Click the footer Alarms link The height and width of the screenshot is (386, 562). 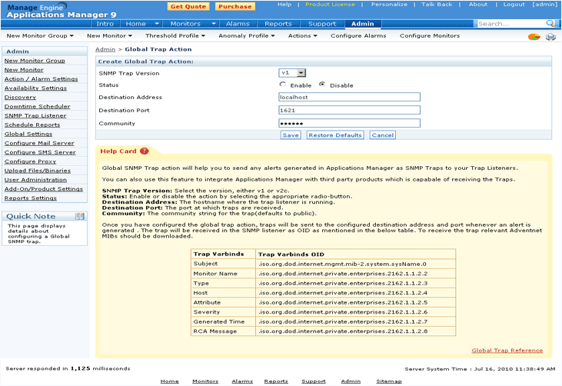tap(242, 381)
